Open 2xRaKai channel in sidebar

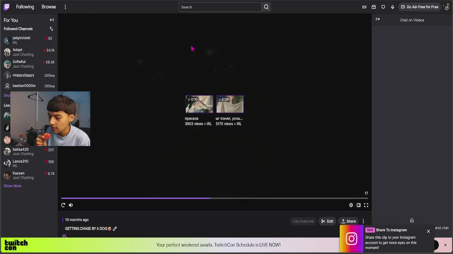29,64
